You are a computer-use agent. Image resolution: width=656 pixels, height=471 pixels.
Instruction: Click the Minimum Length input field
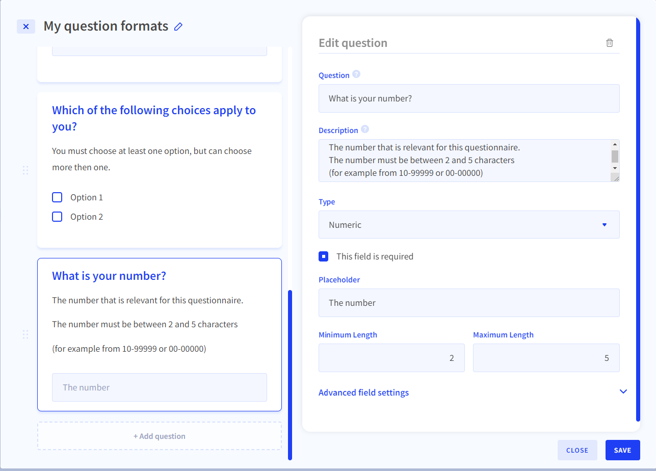point(391,358)
